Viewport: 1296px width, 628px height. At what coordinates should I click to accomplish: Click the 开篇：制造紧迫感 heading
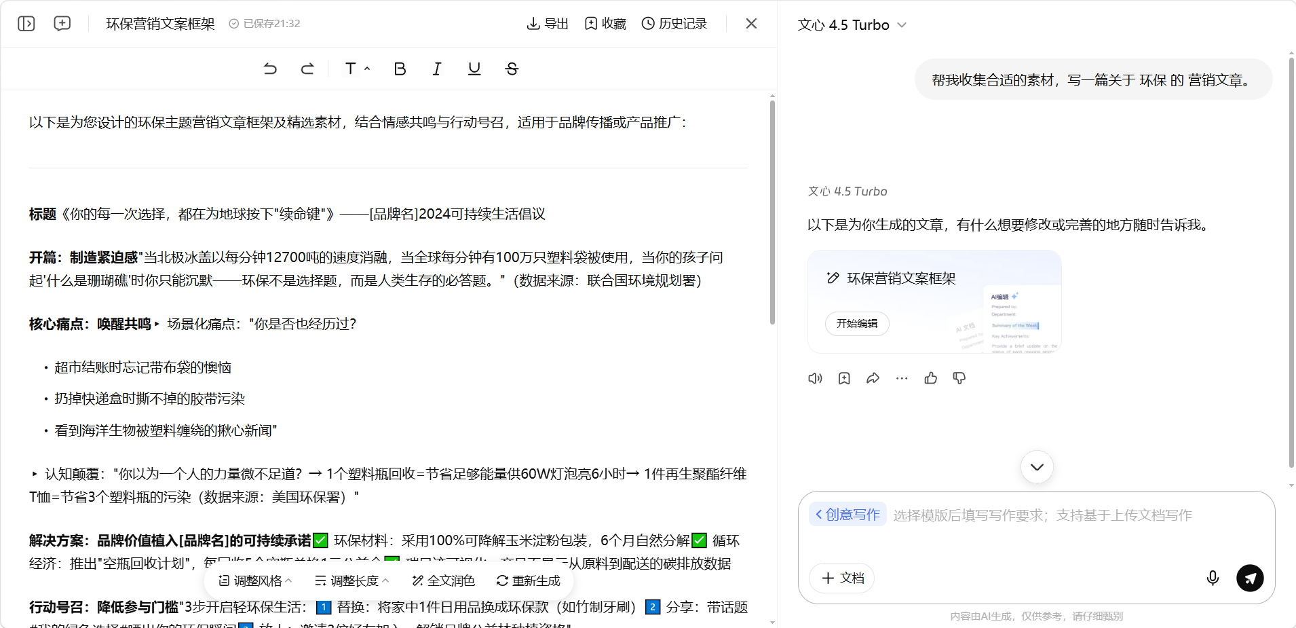coord(83,257)
